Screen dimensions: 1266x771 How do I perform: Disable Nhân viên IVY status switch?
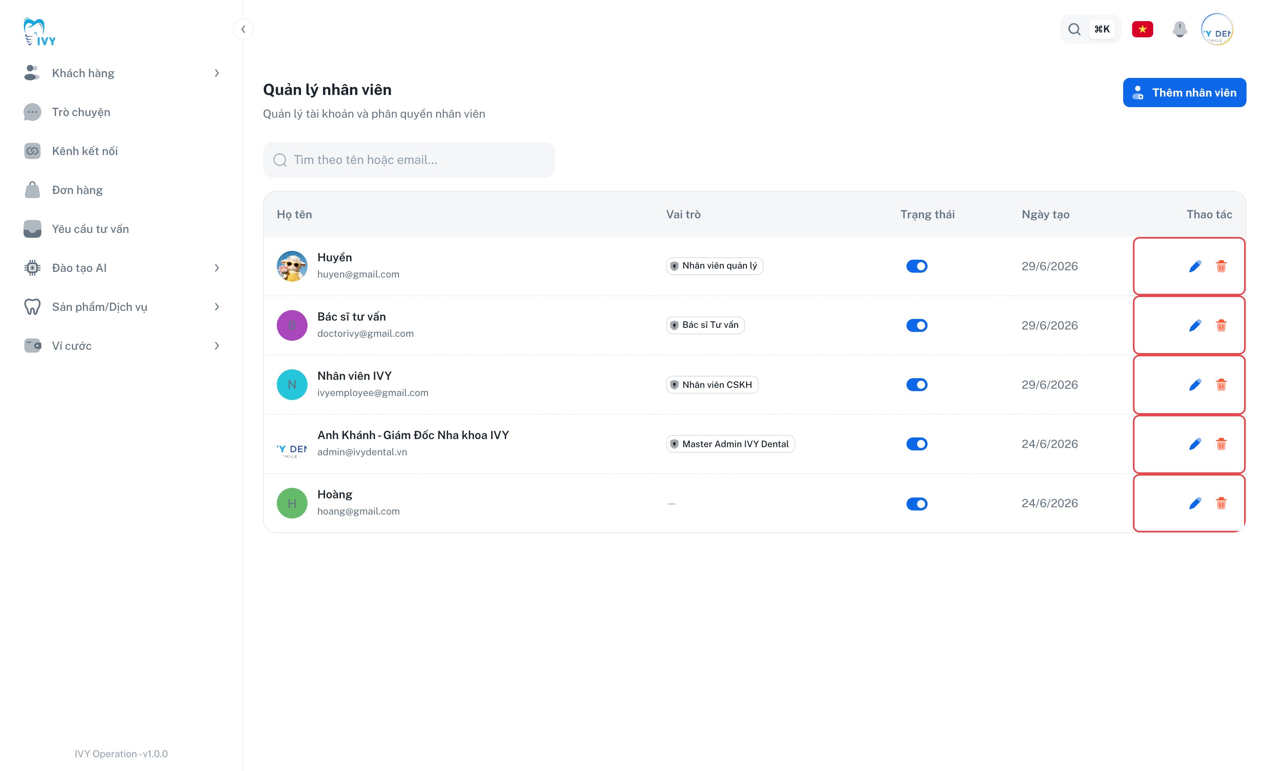917,385
